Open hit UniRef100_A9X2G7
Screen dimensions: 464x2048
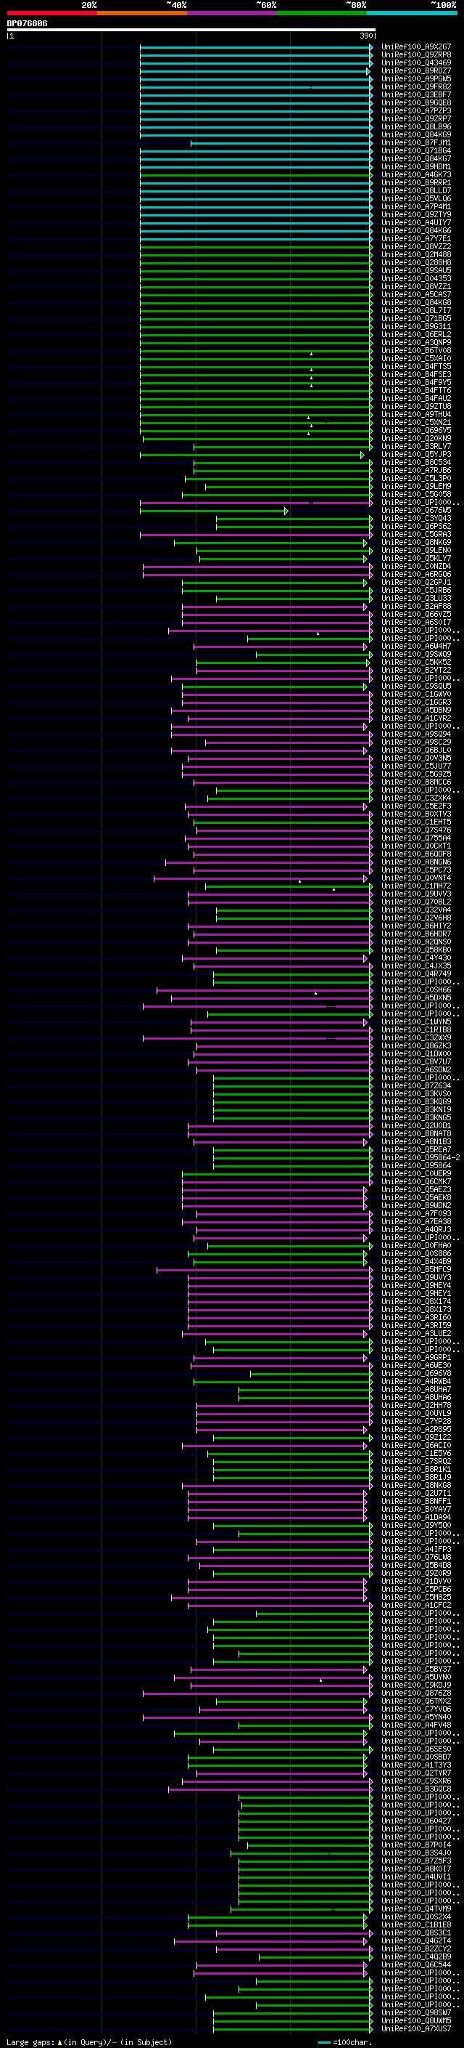pyautogui.click(x=416, y=47)
